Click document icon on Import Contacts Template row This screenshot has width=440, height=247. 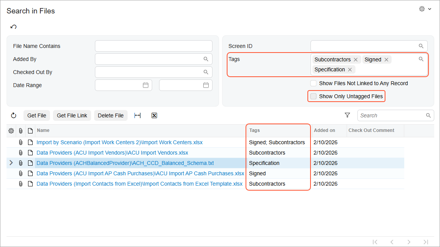30,184
